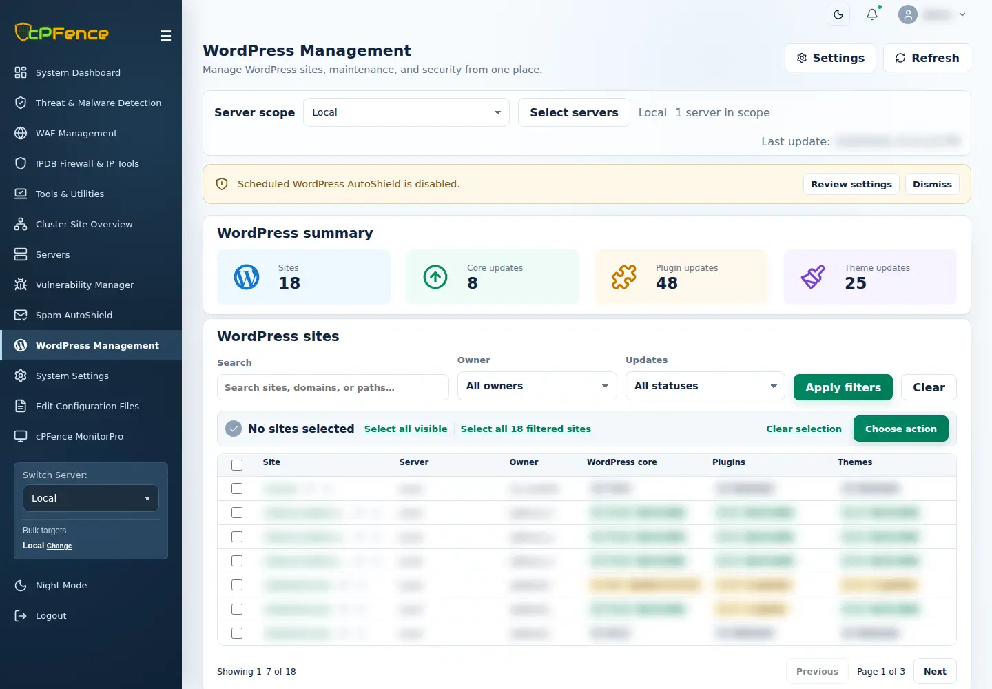Click the System Dashboard grid icon

[x=21, y=72]
